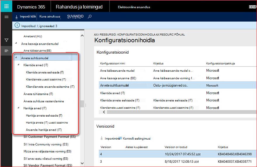
Task: Toggle the list view sidebar icon
Action: tap(6, 51)
